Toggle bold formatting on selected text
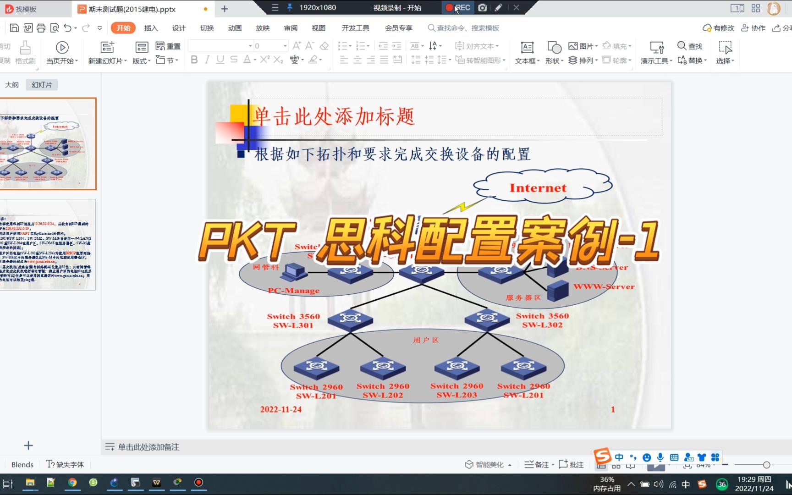The height and width of the screenshot is (495, 792). [x=194, y=60]
